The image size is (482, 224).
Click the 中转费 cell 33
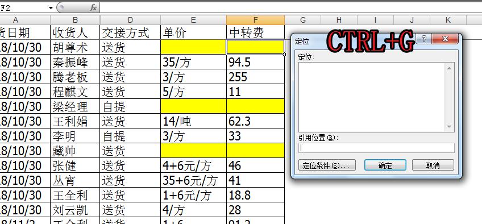pyautogui.click(x=255, y=136)
